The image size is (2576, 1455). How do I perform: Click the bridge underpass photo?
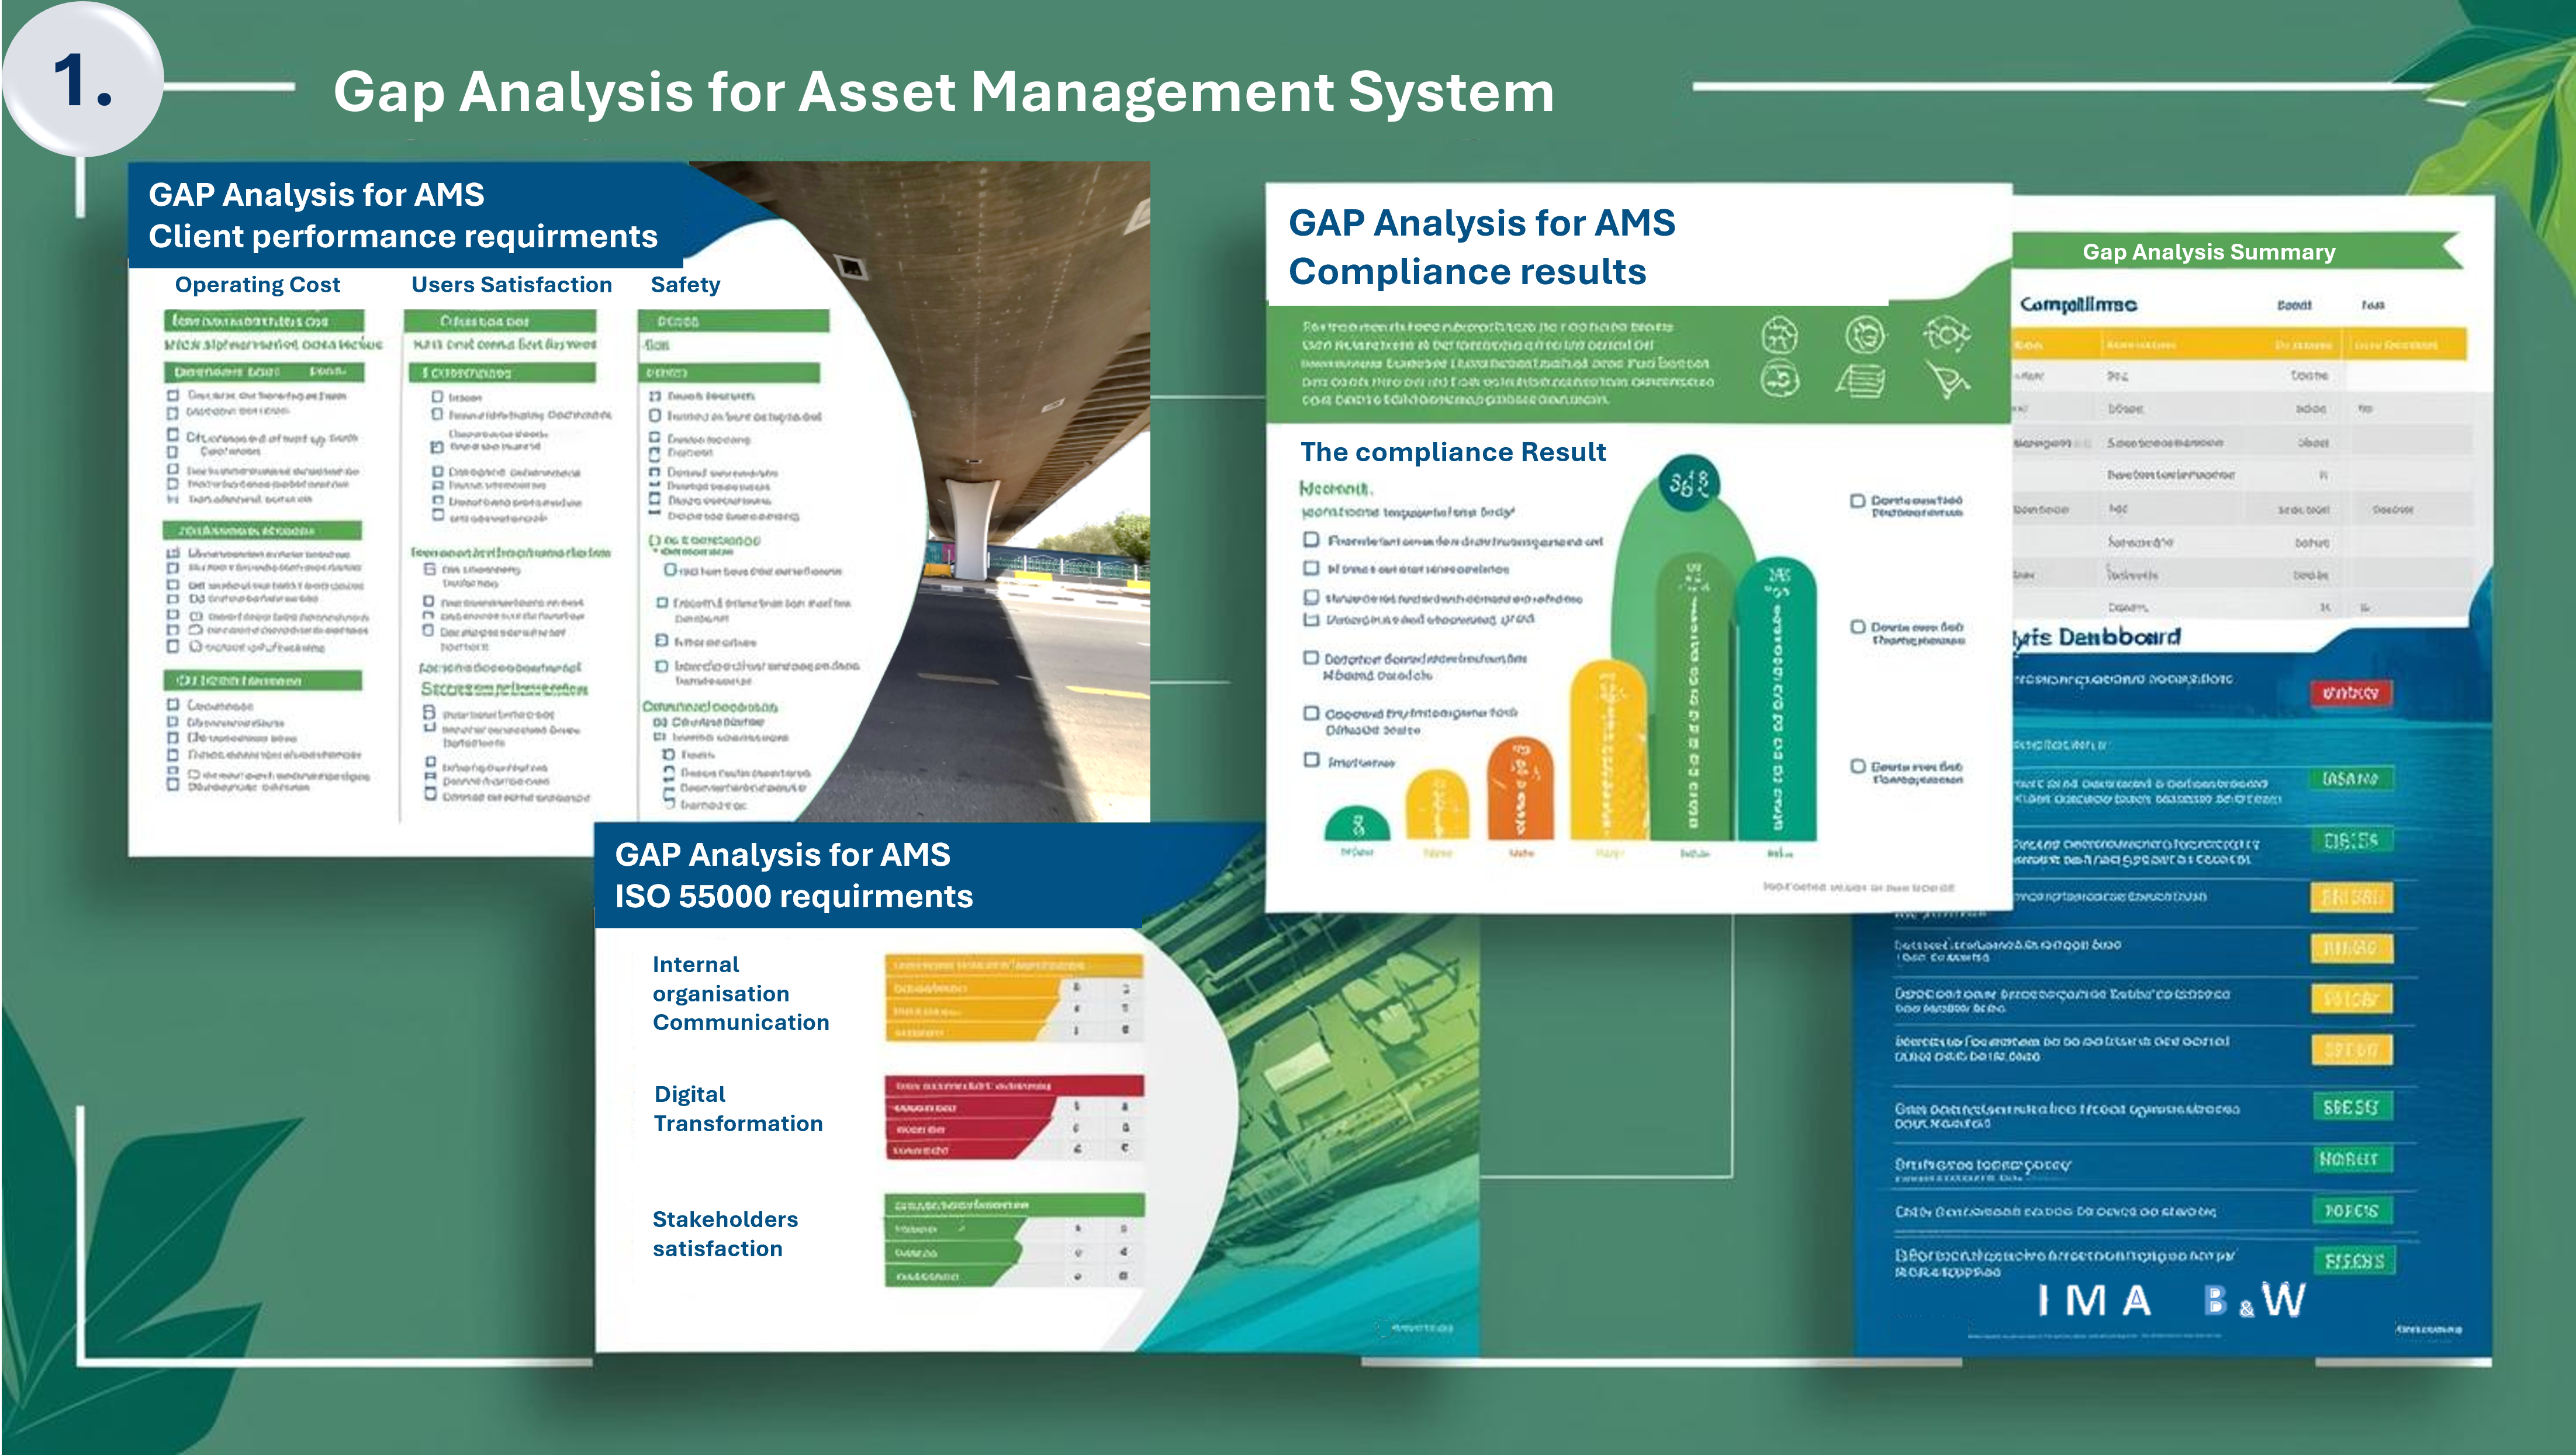pyautogui.click(x=1000, y=450)
